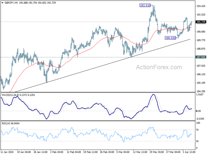The width and height of the screenshot is (207, 155).
Task: Click the 191.729 current price tag
Action: click(x=201, y=22)
